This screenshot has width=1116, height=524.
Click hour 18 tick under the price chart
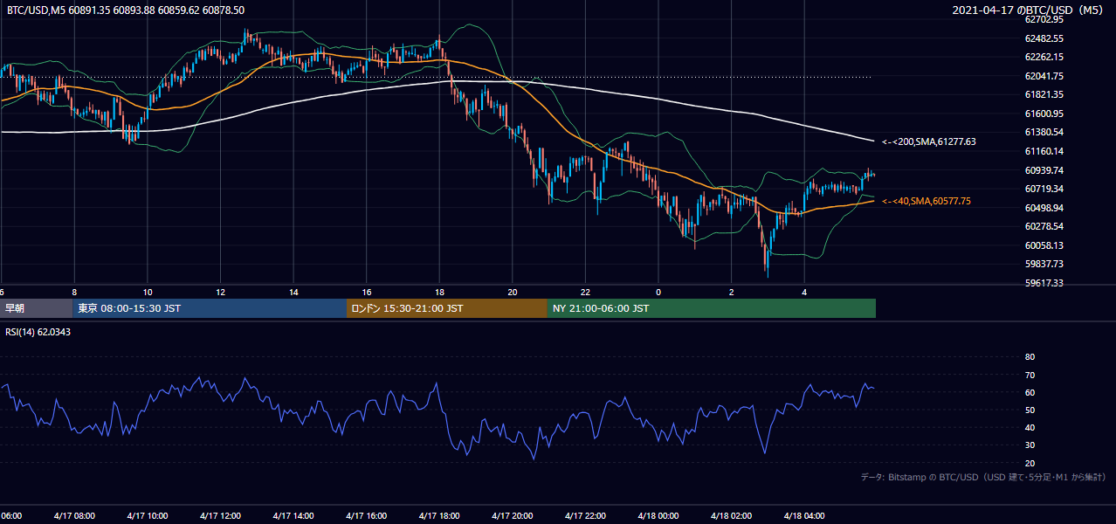(439, 292)
